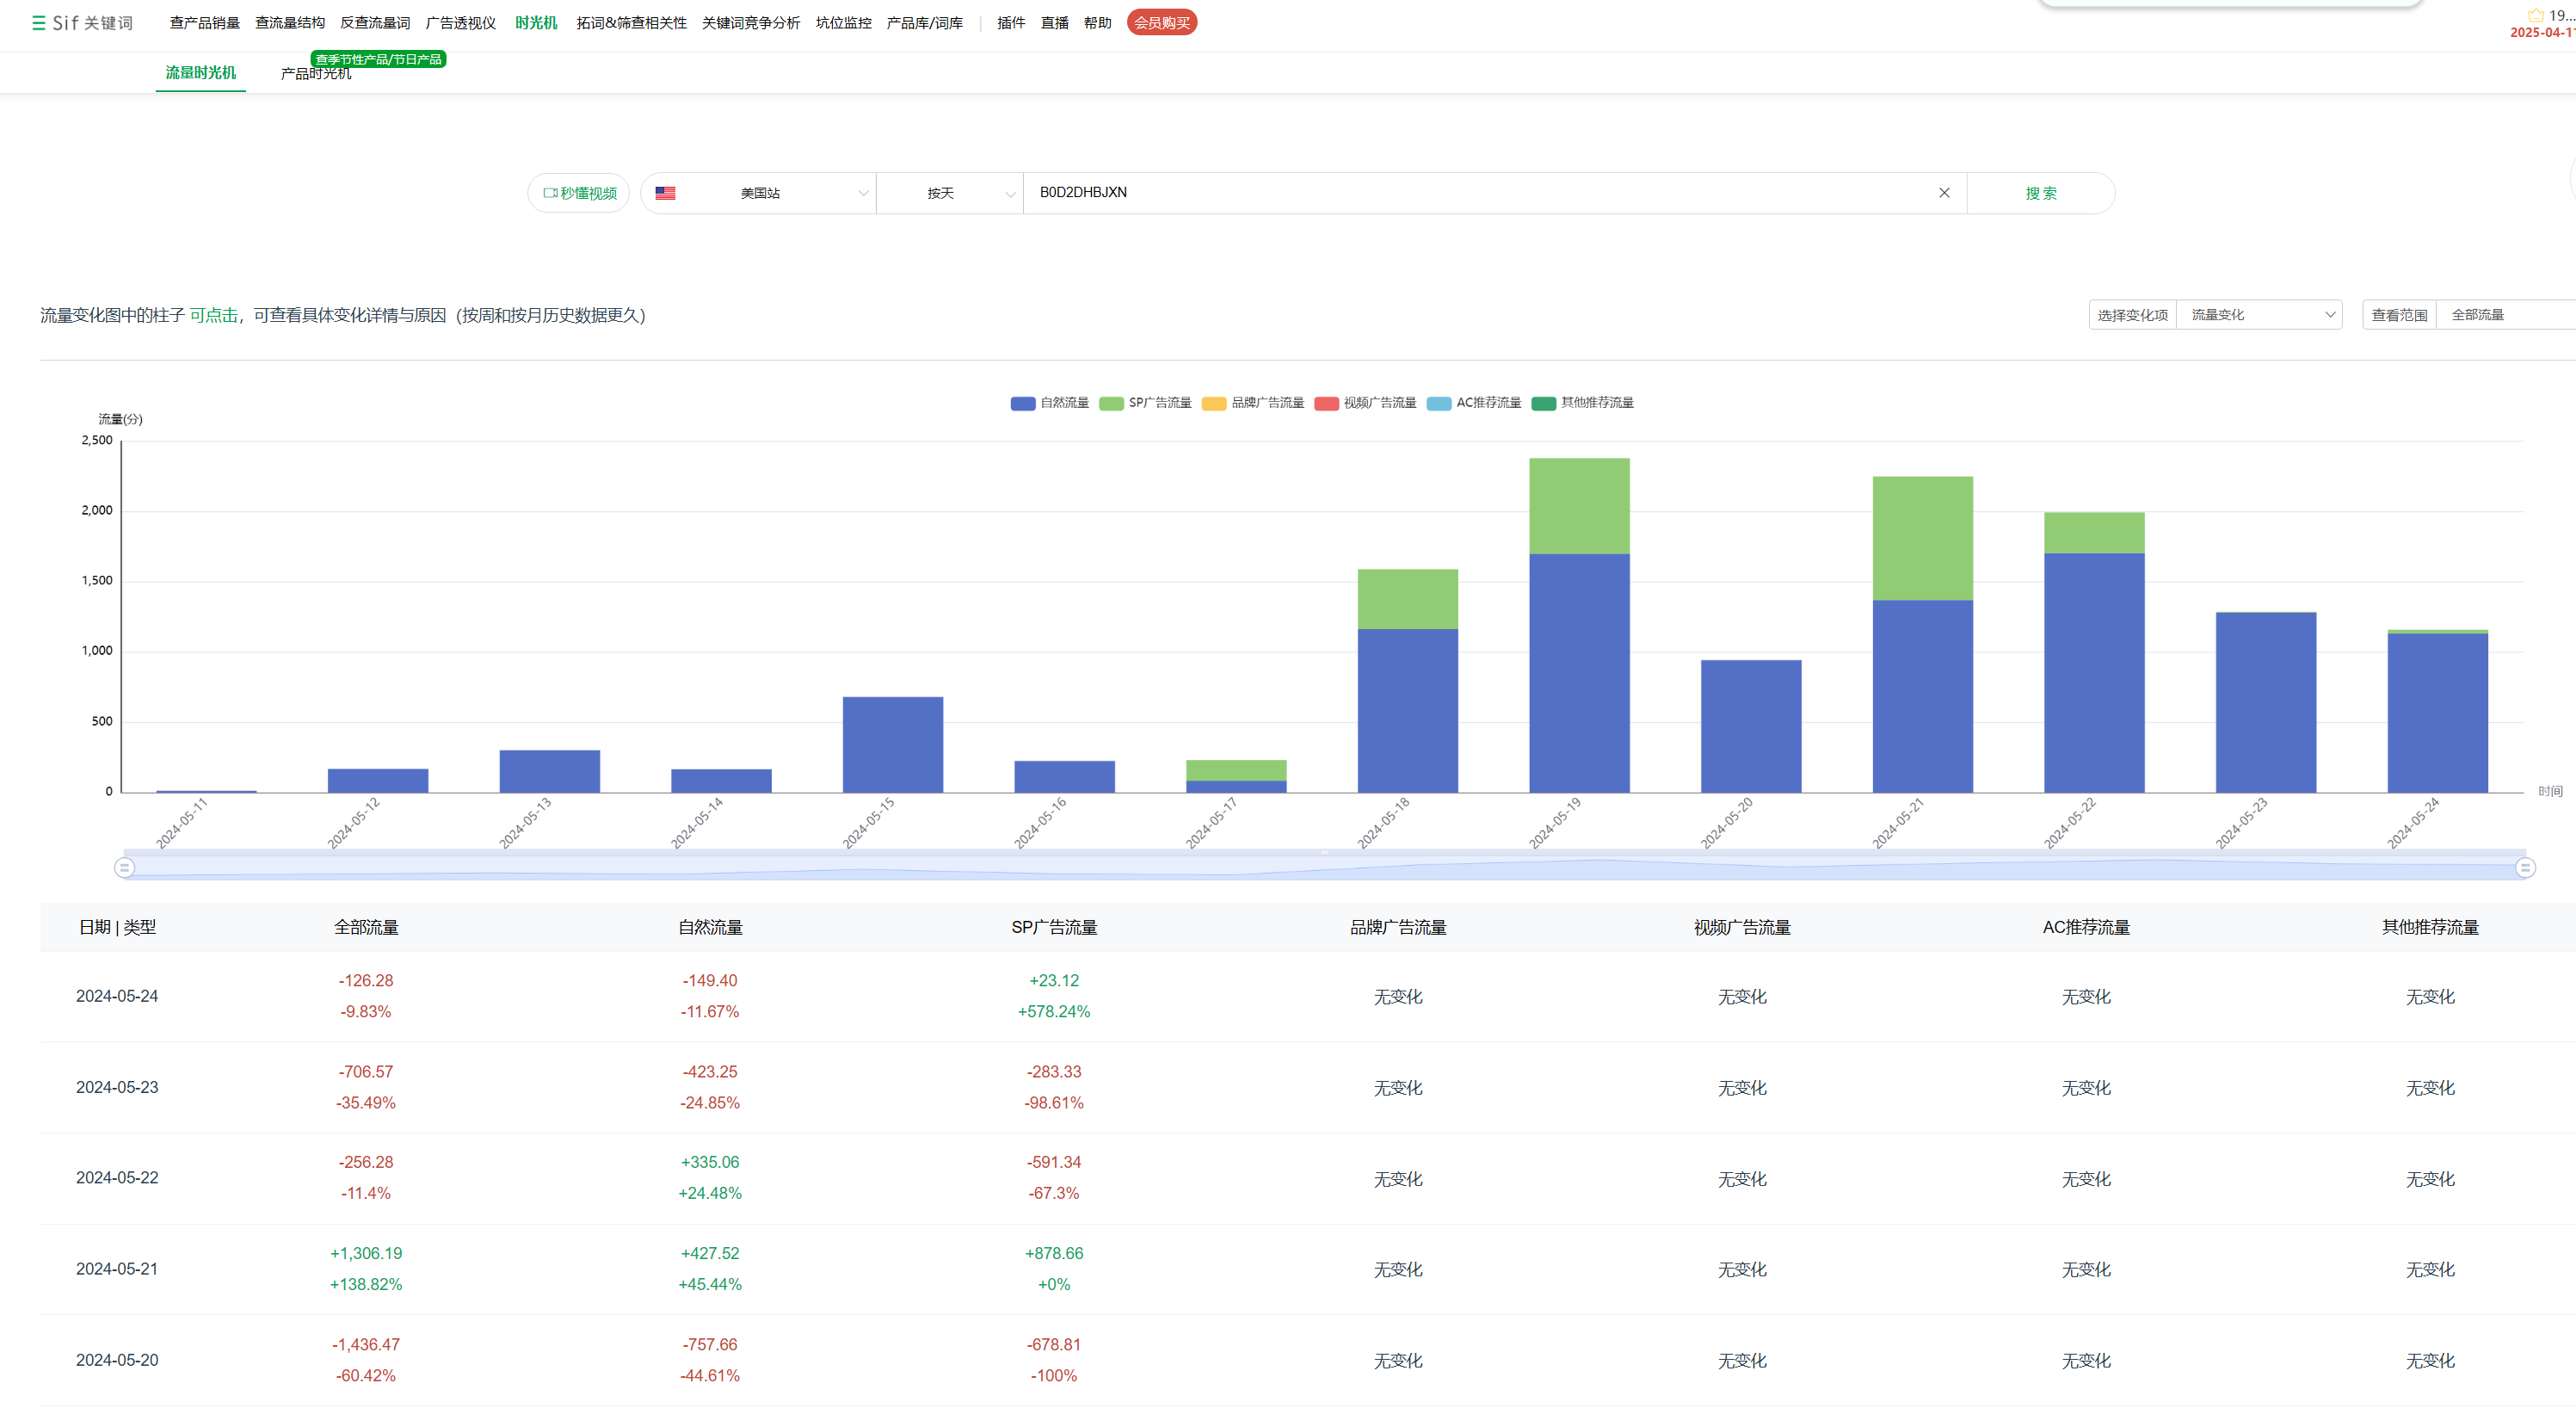Click the left handle of the time range slider

tap(124, 867)
